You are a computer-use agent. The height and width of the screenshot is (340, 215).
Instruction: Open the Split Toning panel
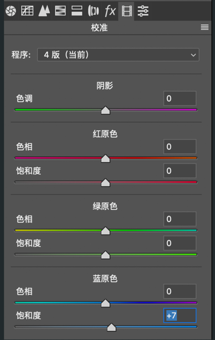76,11
